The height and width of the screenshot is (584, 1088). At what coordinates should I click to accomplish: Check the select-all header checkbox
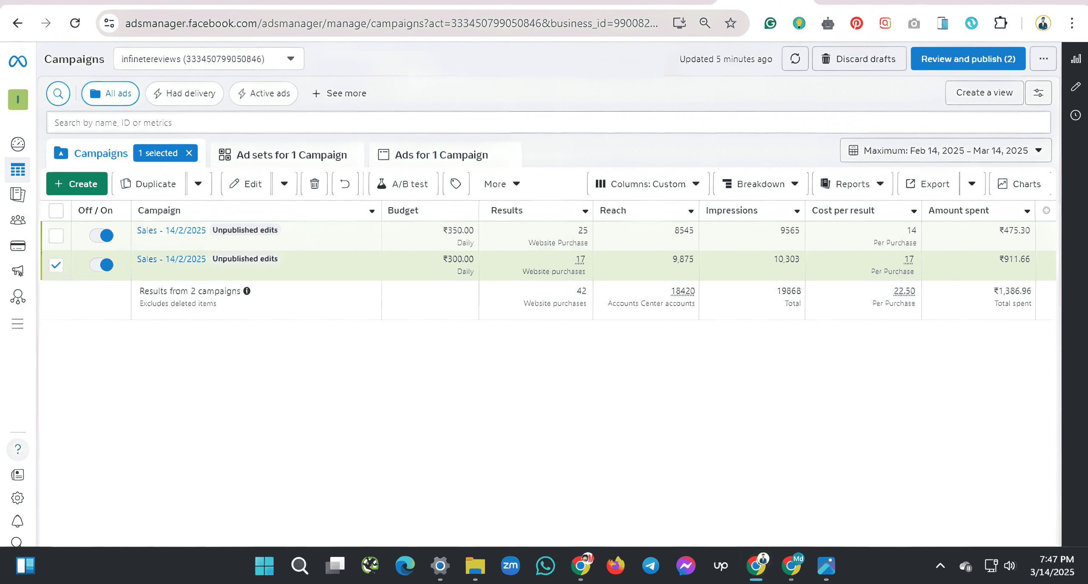coord(56,211)
